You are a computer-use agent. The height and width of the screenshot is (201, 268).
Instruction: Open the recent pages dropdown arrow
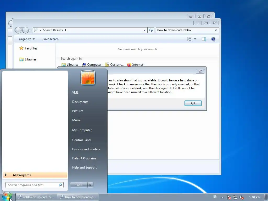pos(31,30)
